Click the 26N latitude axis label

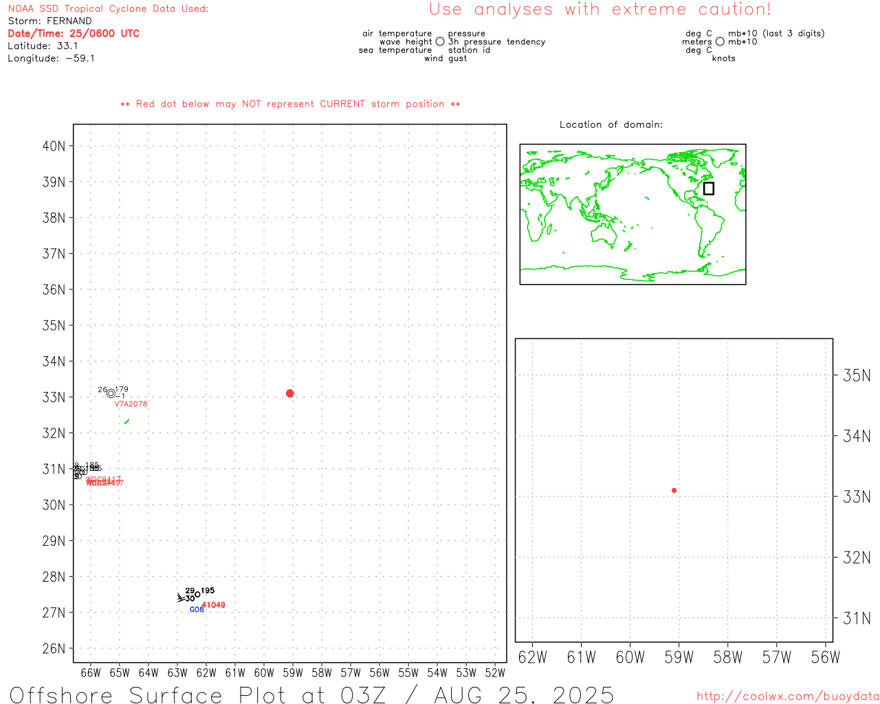[54, 648]
